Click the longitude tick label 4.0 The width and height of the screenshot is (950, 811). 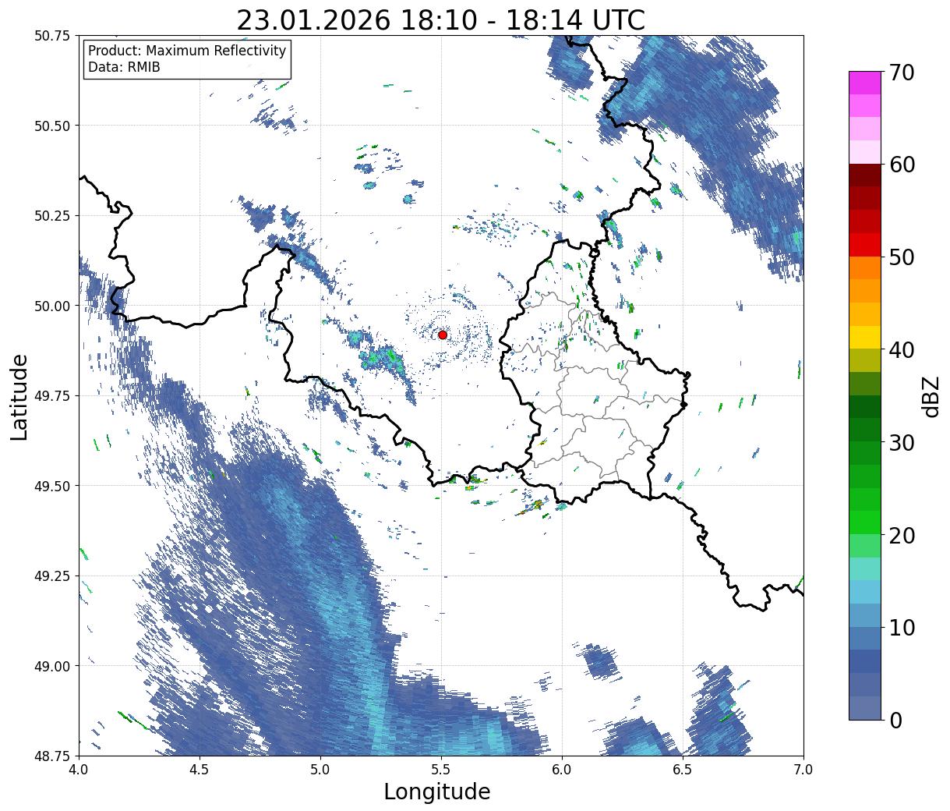click(x=79, y=770)
